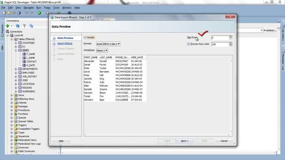Image resolution: width=285 pixels, height=160 pixels.
Task: Click the Indexes folder icon
Action: (x=16, y=103)
